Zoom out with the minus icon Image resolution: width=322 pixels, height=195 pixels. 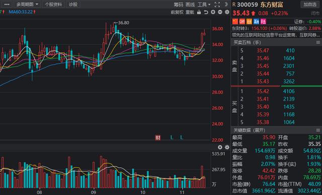(x=220, y=12)
